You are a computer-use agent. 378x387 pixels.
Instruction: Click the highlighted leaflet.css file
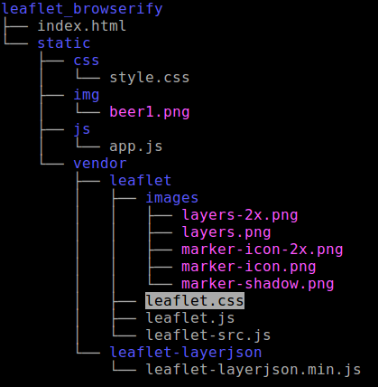195,301
